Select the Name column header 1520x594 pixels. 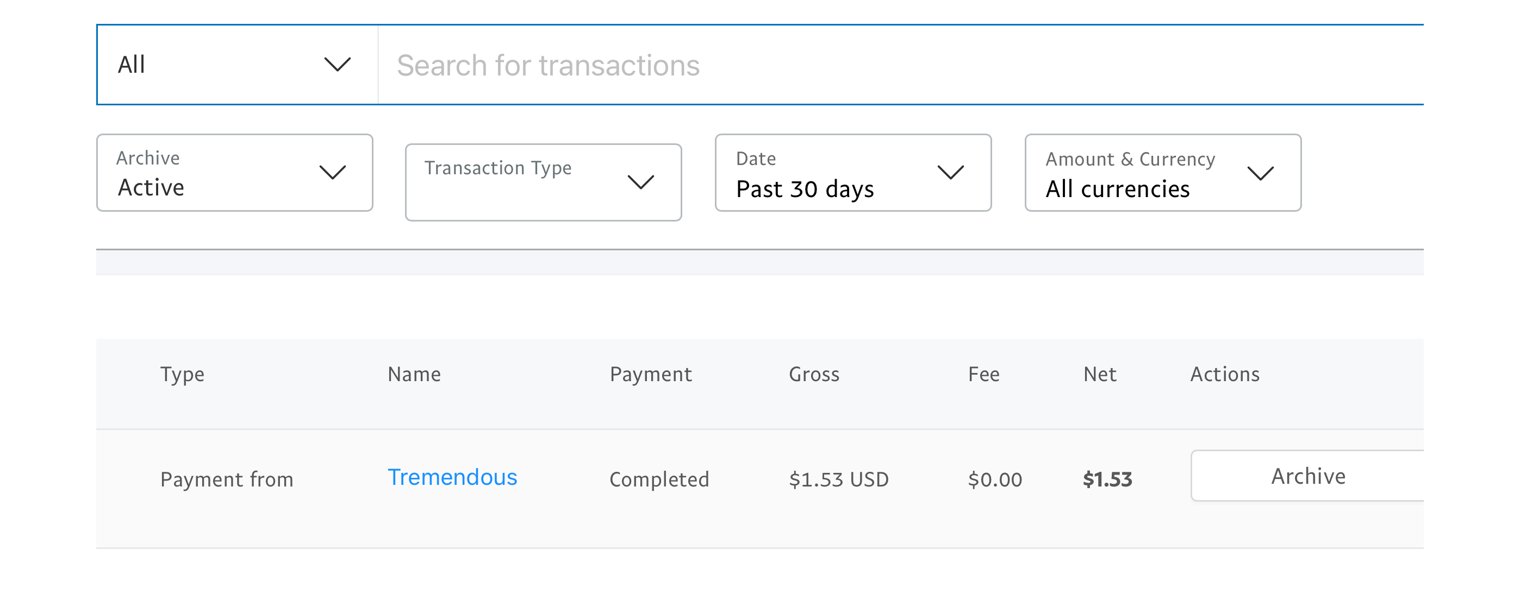[x=414, y=374]
